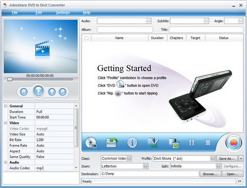The width and height of the screenshot is (247, 188).
Task: Select the Start Time '00:00:00' value
Action: pyautogui.click(x=54, y=117)
